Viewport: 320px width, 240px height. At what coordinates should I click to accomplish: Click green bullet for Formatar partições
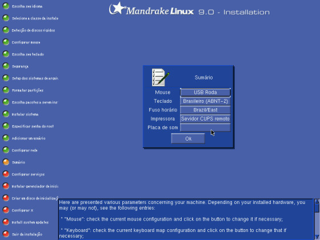coord(6,90)
